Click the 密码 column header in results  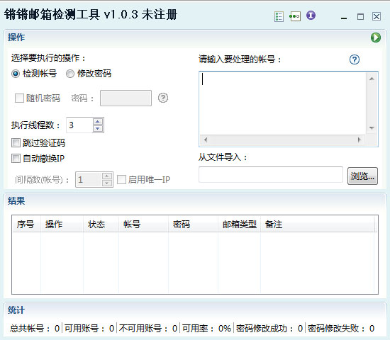(194, 224)
